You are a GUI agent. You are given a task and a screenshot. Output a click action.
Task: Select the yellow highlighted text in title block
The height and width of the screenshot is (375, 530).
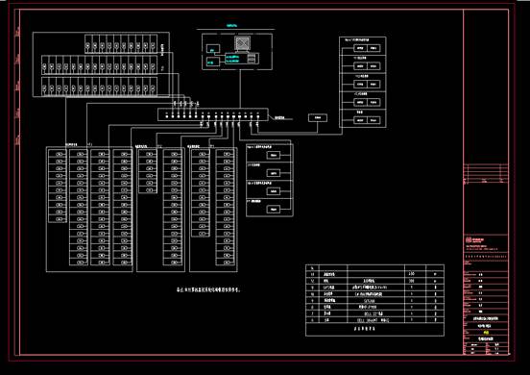tap(486, 333)
